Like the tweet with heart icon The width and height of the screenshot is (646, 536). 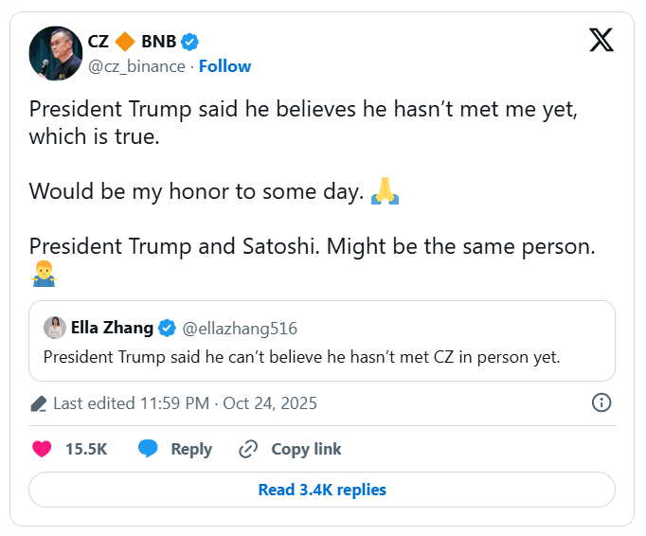click(42, 449)
